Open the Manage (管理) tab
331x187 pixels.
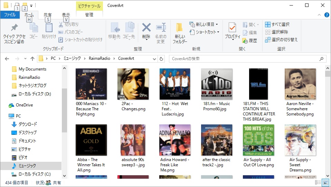89,15
